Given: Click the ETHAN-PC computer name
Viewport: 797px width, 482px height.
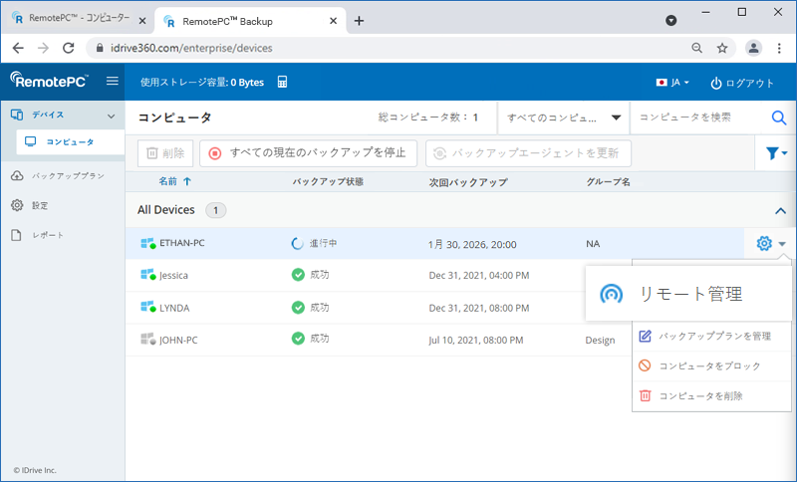Looking at the screenshot, I should tap(182, 243).
